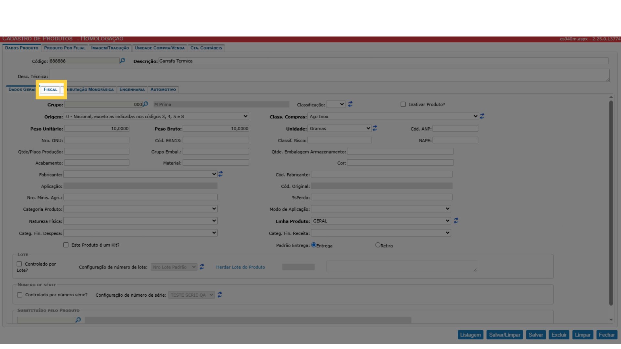Viewport: 621px width, 349px height.
Task: Focus the Cód. ANP field
Action: tap(455, 128)
